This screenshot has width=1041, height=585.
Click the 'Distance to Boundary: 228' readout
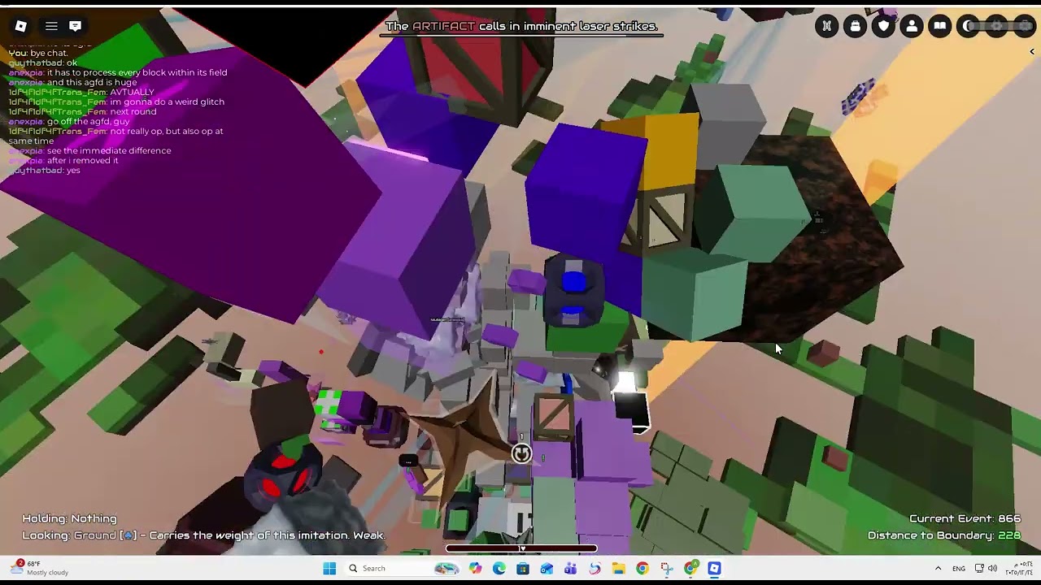point(944,535)
